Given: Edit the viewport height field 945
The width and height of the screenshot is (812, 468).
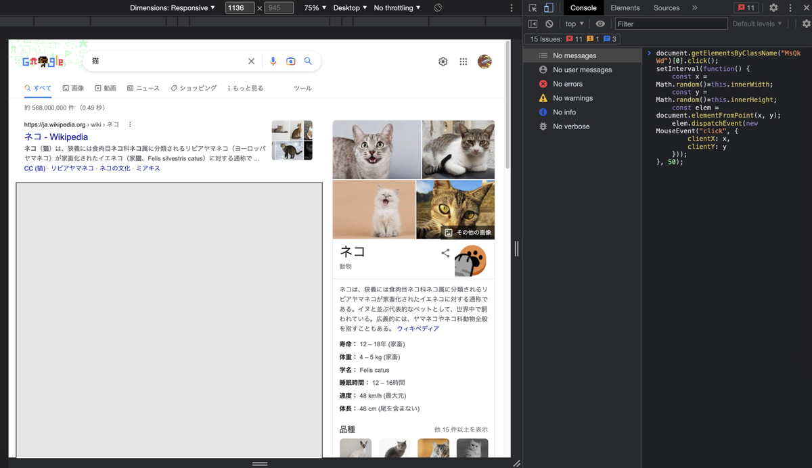Looking at the screenshot, I should [279, 8].
